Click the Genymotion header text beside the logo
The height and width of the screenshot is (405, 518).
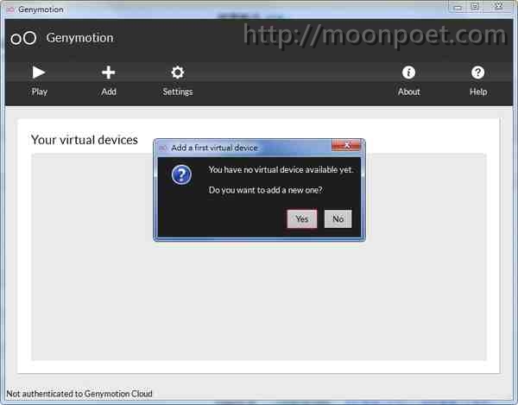79,38
